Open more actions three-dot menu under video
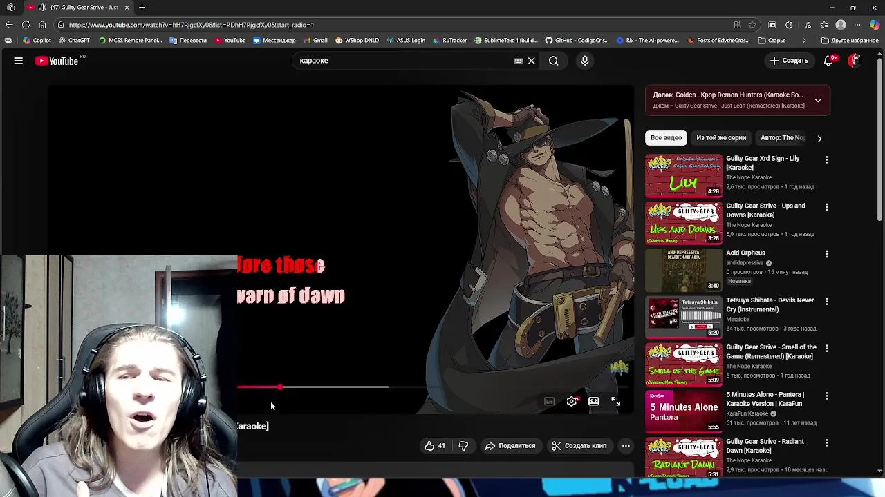The image size is (885, 497). click(x=626, y=446)
